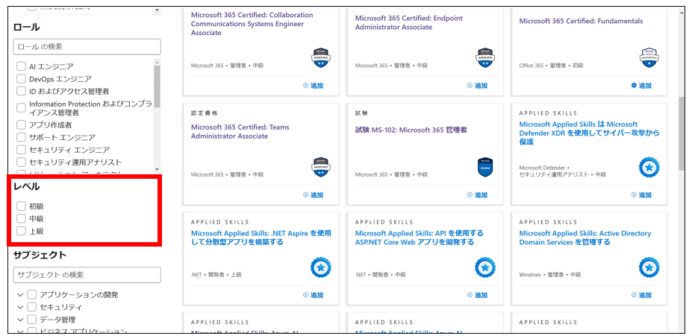Add ASP.NET Core Web applied skill to collection
692x336 pixels.
tap(477, 294)
